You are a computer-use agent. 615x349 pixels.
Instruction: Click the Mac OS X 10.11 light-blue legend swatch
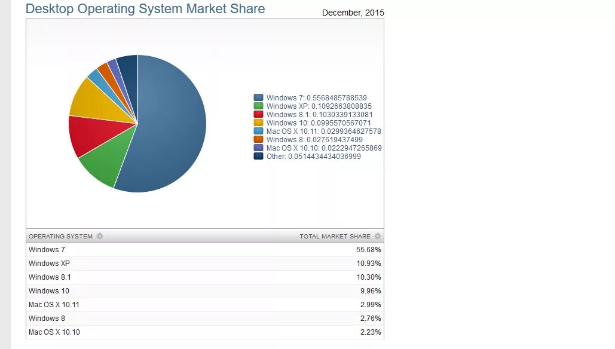[258, 131]
